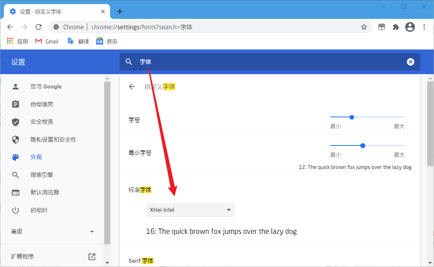
Task: Open 搜索引擎 settings section
Action: (42, 175)
